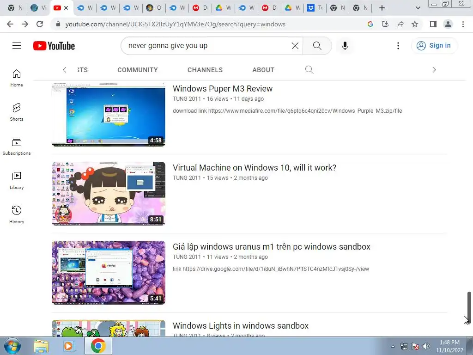Close the active YouTube browser tab

tap(67, 8)
